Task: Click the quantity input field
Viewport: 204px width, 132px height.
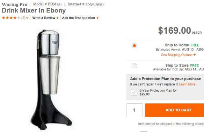Action: (134, 110)
